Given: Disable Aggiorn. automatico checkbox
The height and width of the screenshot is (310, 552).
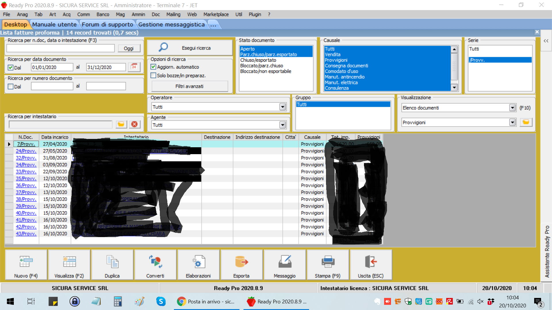Looking at the screenshot, I should 153,67.
